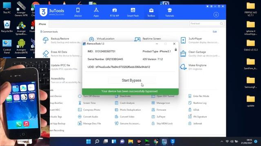Open the Realtime Log tool

[197, 103]
